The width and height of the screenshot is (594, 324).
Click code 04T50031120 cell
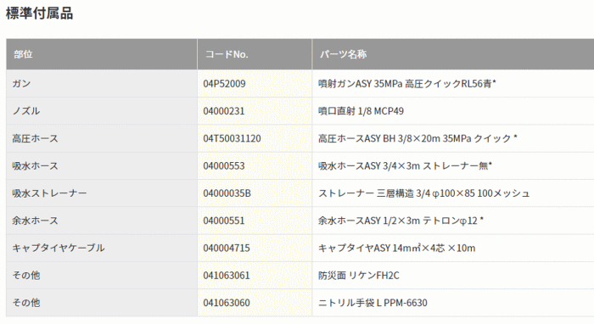click(255, 138)
